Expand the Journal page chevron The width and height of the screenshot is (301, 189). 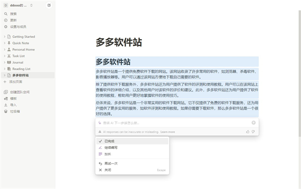click(5, 62)
